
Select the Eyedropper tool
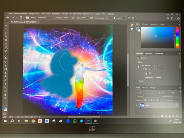click(6, 47)
